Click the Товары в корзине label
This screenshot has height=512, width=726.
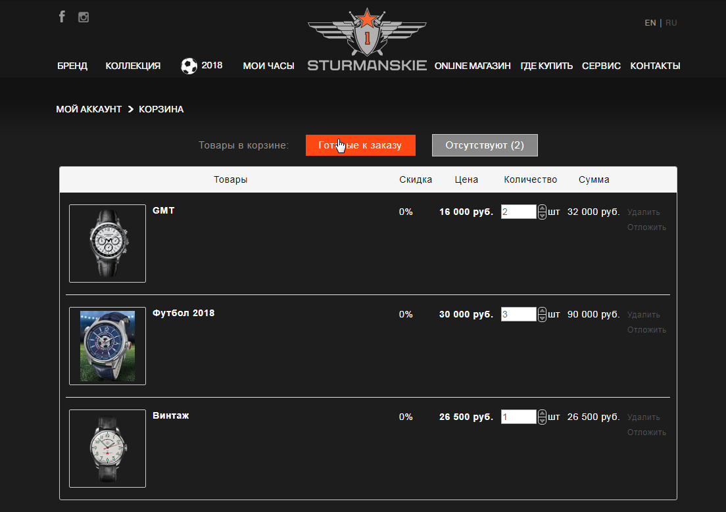click(243, 145)
